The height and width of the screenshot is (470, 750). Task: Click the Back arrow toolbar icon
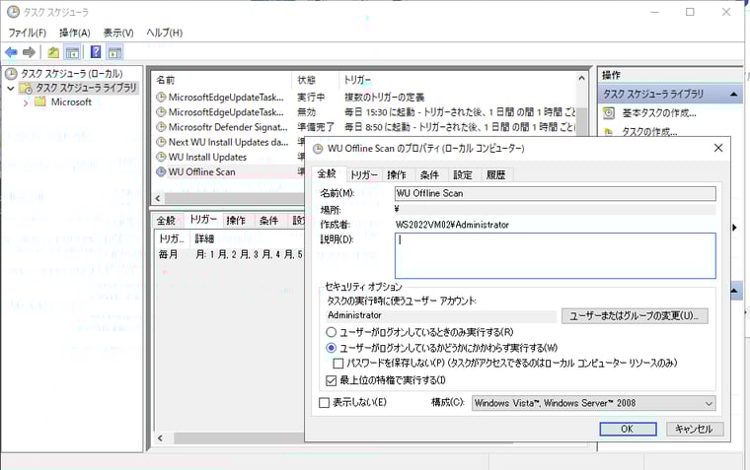coord(11,52)
